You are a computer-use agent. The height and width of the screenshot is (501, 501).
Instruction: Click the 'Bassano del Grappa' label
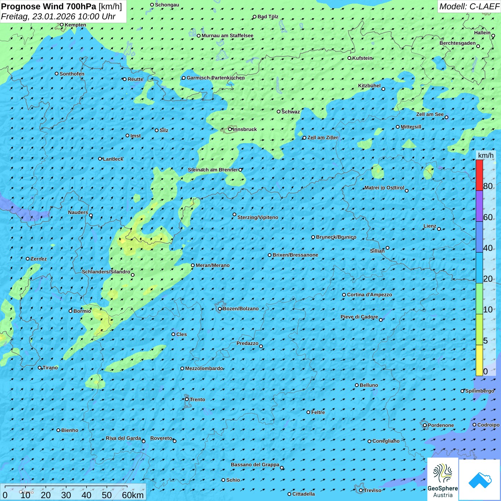tap(255, 464)
